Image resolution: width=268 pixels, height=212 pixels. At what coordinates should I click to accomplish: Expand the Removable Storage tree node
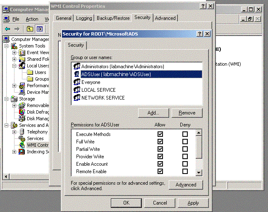tap(14, 105)
